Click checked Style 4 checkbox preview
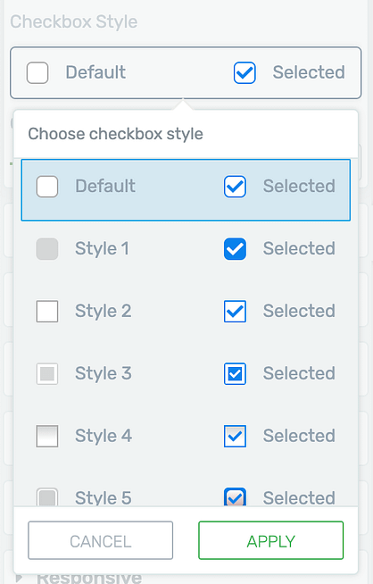Image resolution: width=373 pixels, height=584 pixels. 235,436
